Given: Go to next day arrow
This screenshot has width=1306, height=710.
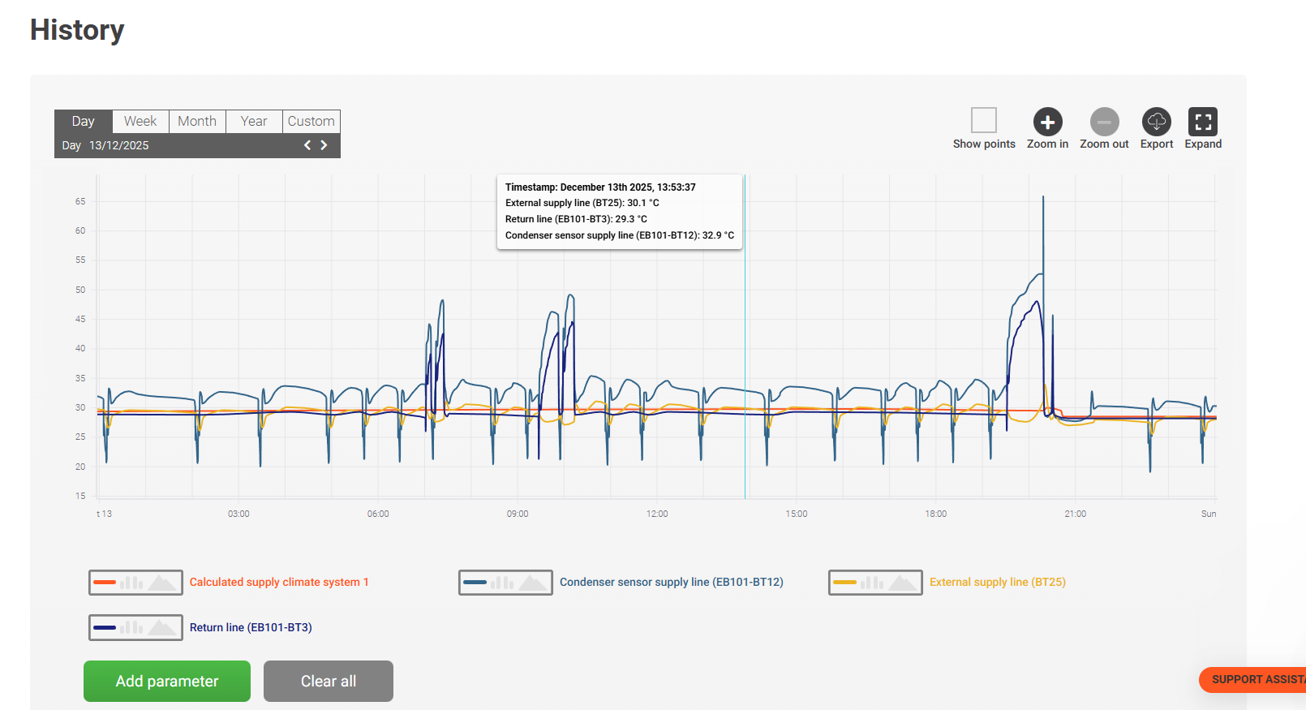Looking at the screenshot, I should coord(324,145).
